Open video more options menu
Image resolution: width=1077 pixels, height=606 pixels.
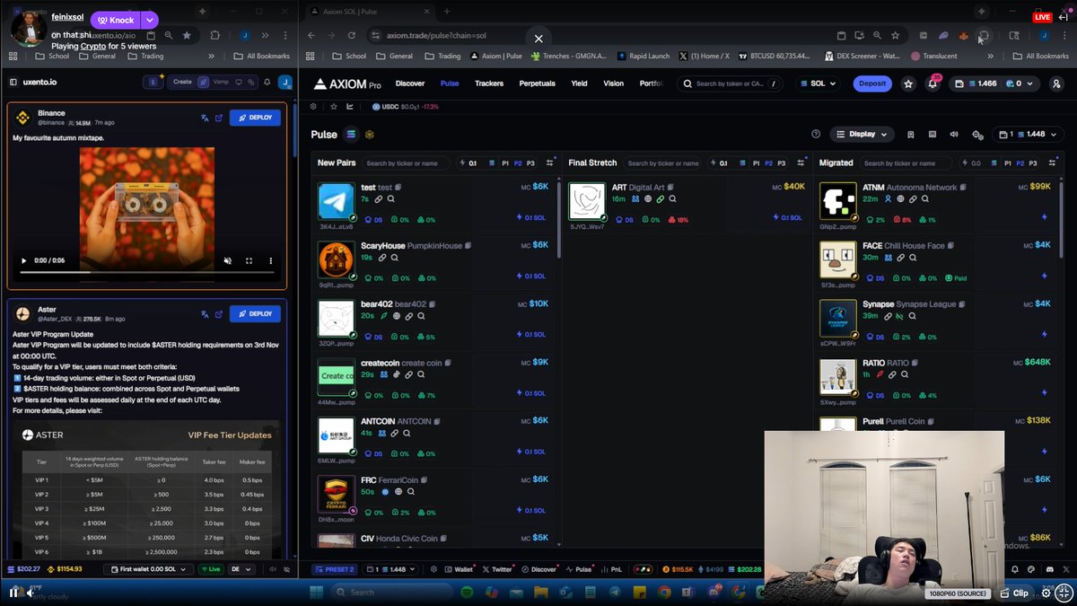coord(271,260)
